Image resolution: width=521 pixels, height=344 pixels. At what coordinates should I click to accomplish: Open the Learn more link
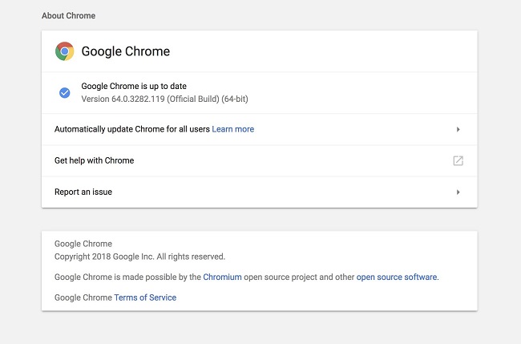pyautogui.click(x=233, y=129)
